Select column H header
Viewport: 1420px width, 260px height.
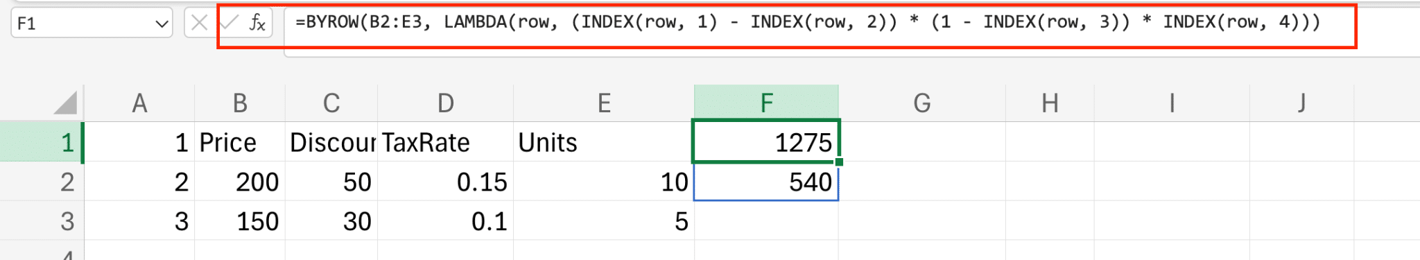click(x=1050, y=103)
